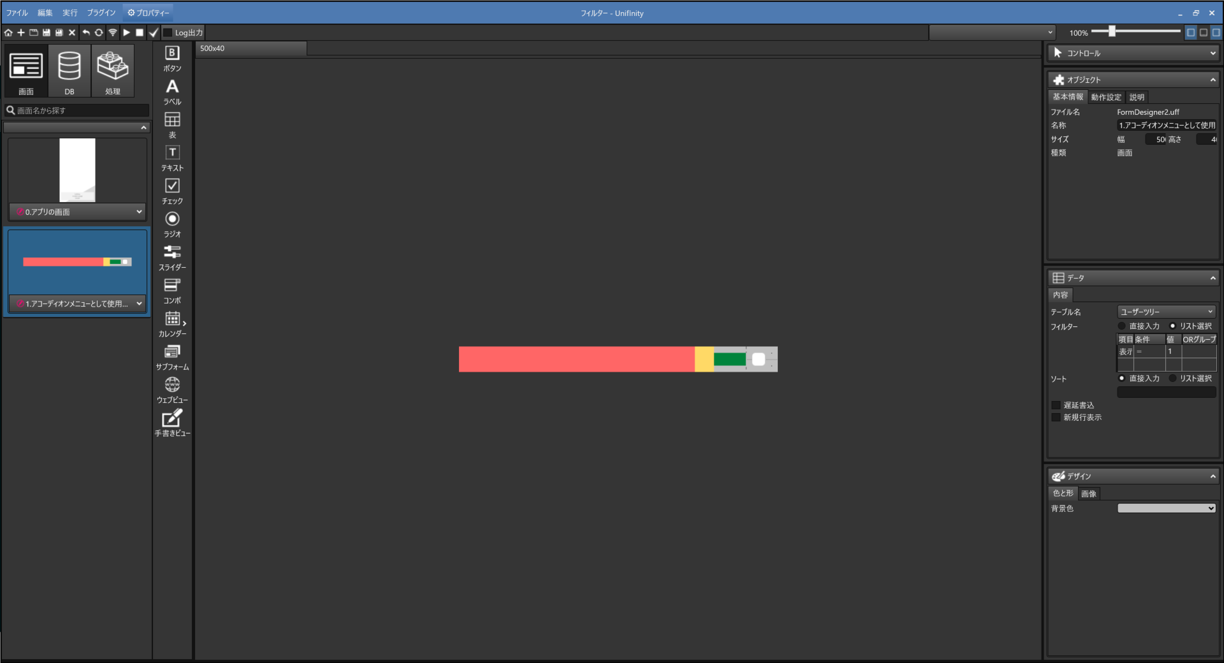
Task: Select the 手書きビュー handwriting view tool
Action: (172, 423)
